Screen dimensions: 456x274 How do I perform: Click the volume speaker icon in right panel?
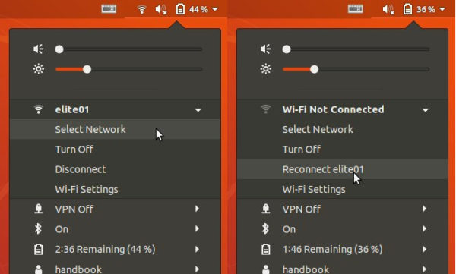coord(266,49)
